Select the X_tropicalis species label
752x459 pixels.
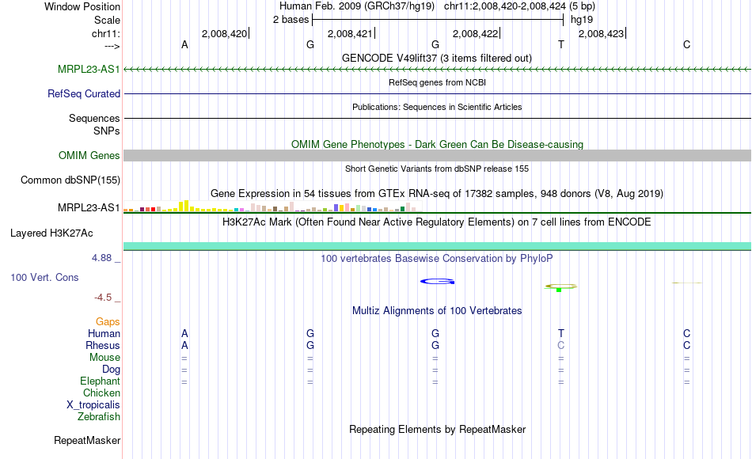coord(93,405)
